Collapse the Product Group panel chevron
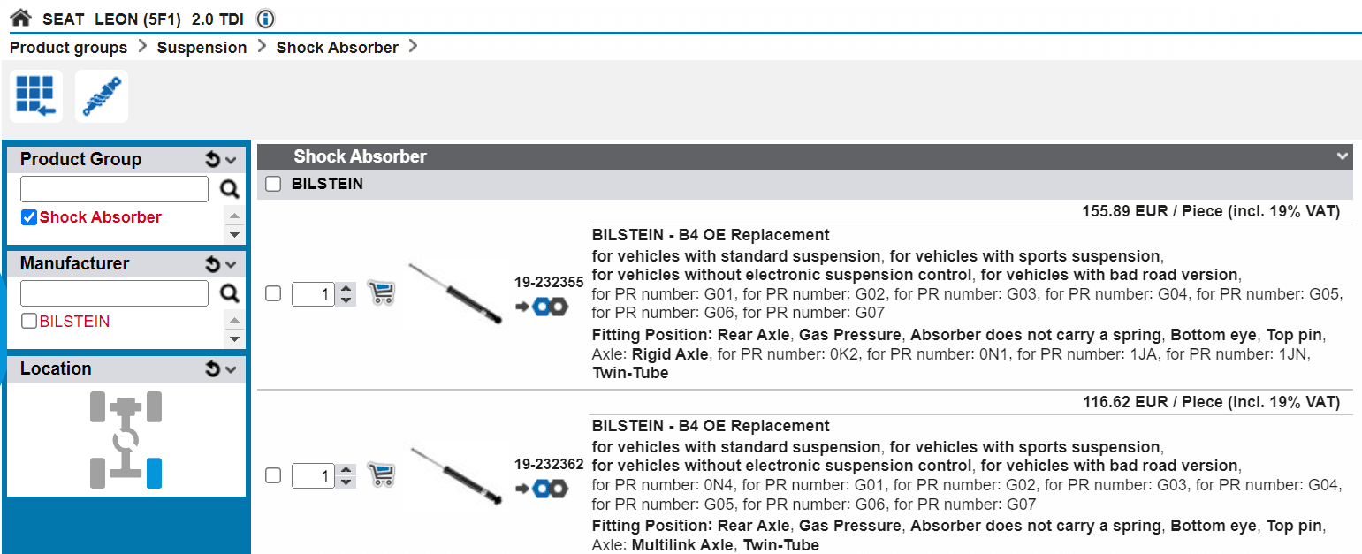The width and height of the screenshot is (1362, 554). pyautogui.click(x=232, y=160)
